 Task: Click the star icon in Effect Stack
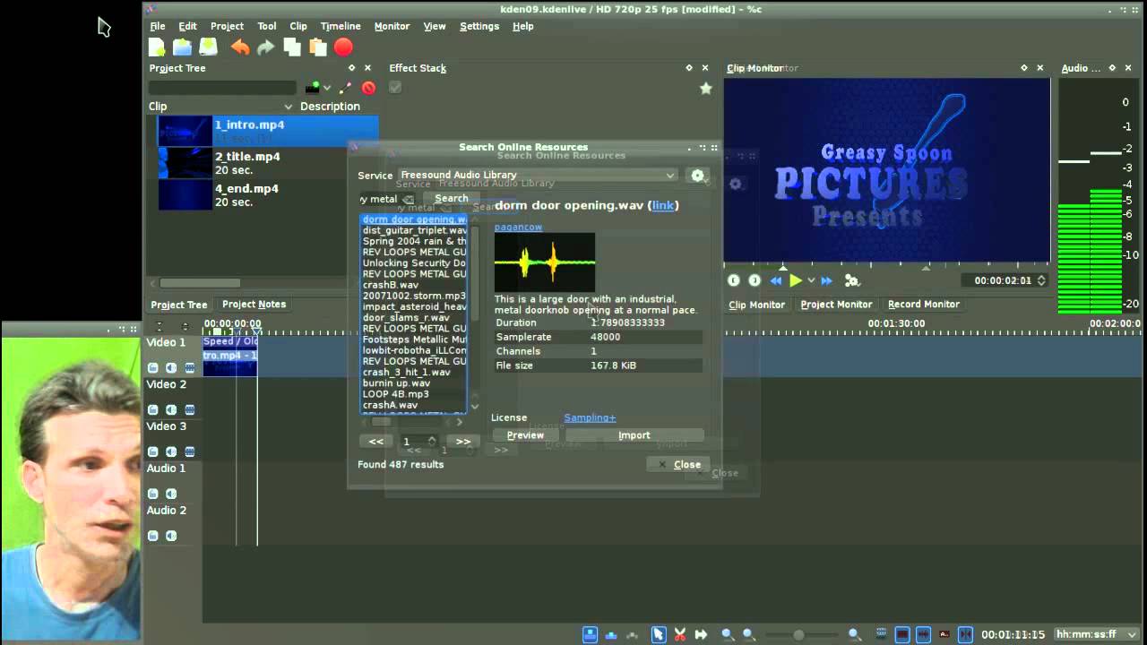[x=706, y=88]
